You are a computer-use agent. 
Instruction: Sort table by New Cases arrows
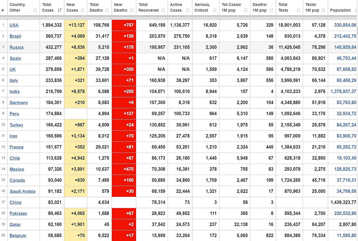[x=83, y=10]
